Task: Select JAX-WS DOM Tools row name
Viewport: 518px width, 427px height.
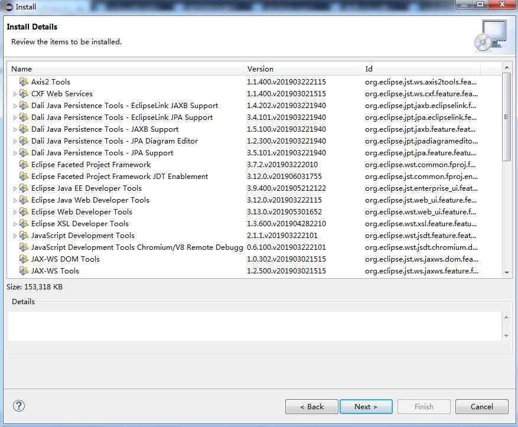Action: (x=66, y=259)
